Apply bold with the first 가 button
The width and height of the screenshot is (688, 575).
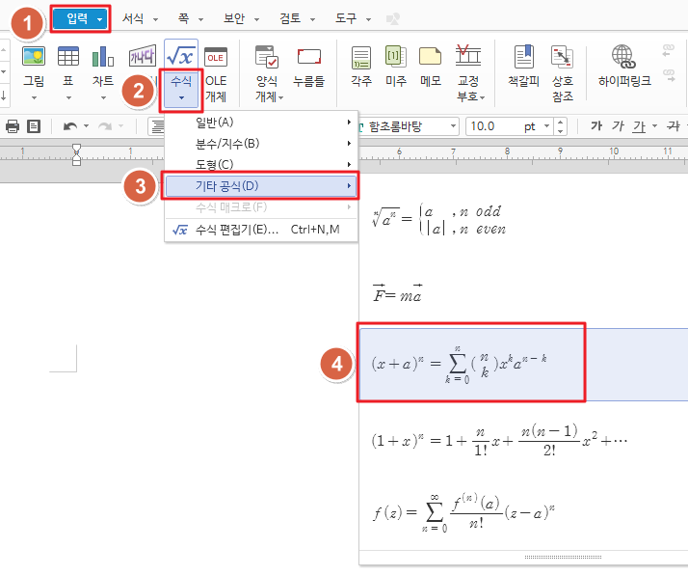click(x=596, y=126)
